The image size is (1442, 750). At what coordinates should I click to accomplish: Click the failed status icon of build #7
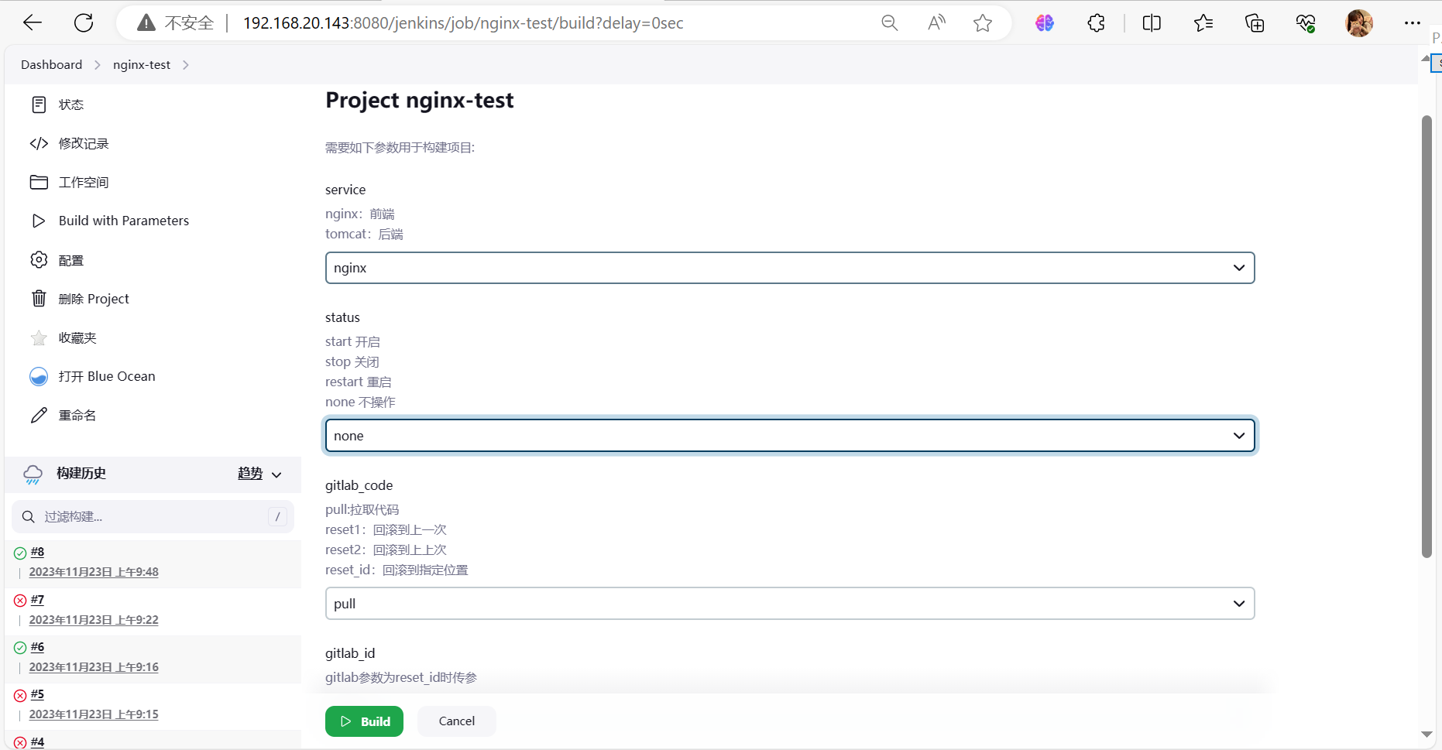(20, 601)
